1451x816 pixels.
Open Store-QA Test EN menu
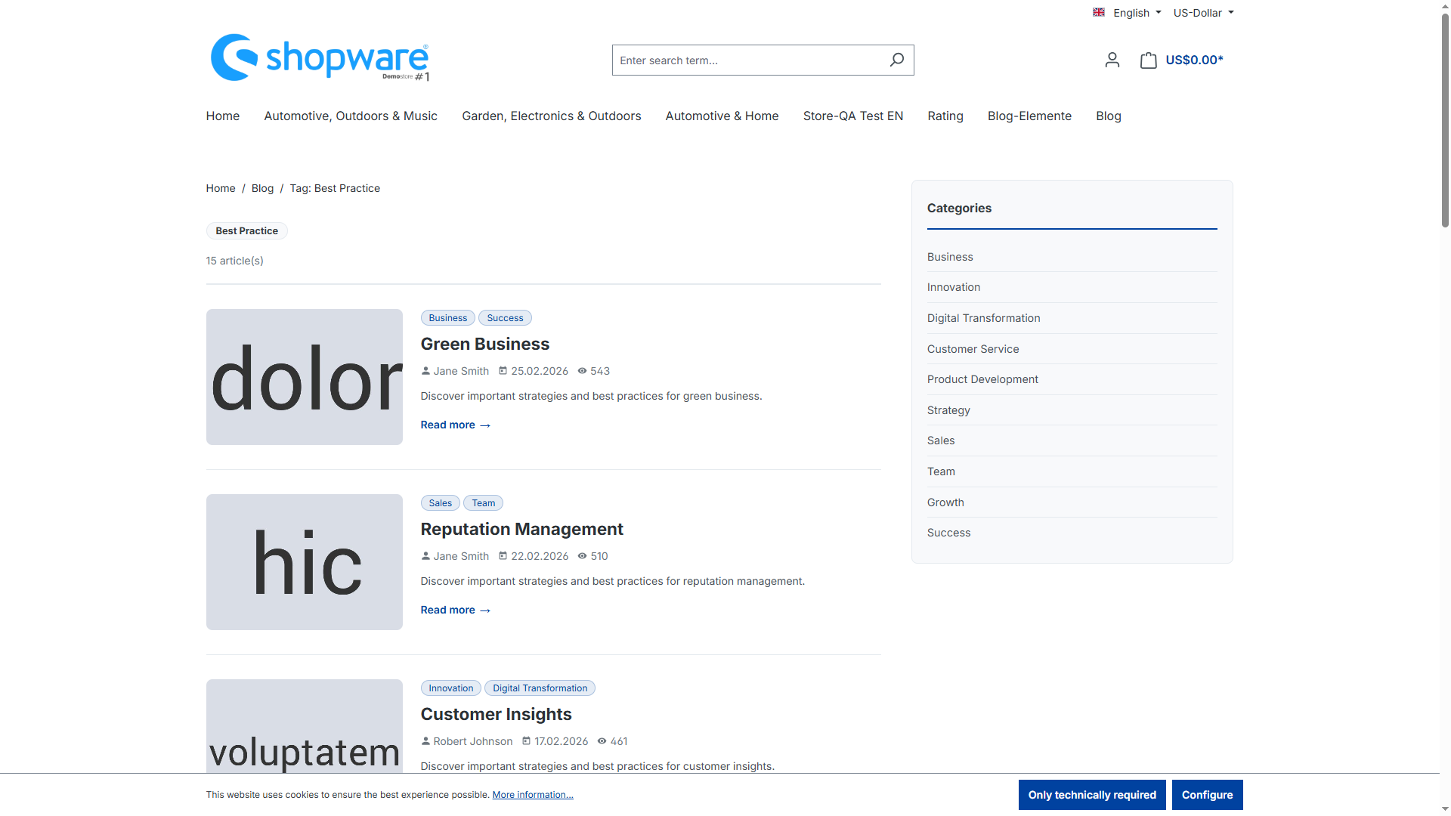click(x=852, y=116)
